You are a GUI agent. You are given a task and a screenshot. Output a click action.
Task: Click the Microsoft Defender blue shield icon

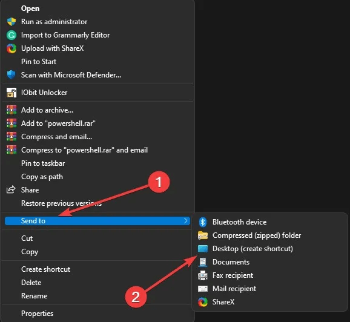click(x=11, y=75)
